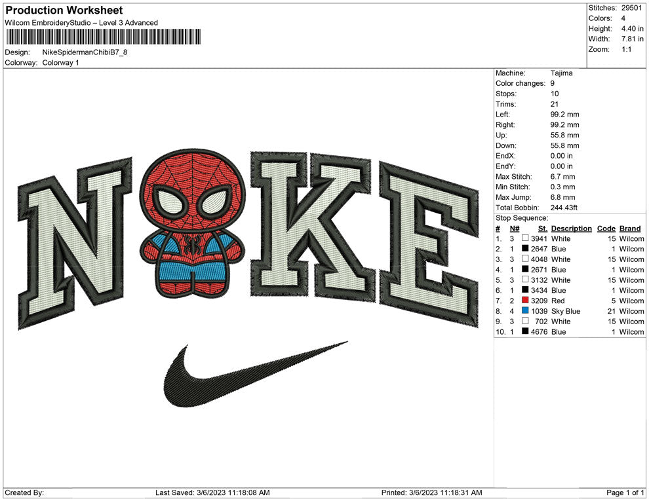The height and width of the screenshot is (499, 649).
Task: Click the 'Brand' column header
Action: coord(630,228)
